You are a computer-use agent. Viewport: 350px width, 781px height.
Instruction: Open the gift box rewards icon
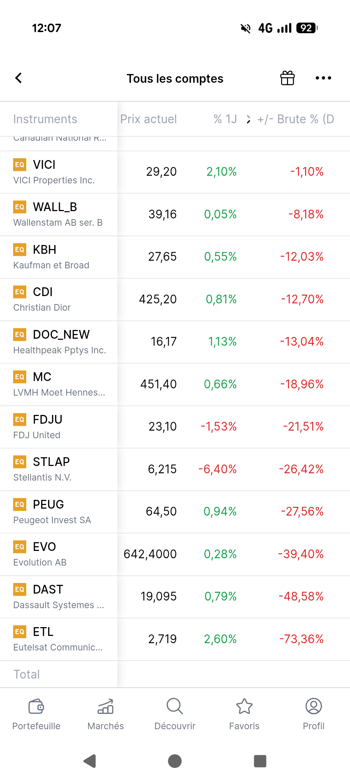click(287, 78)
